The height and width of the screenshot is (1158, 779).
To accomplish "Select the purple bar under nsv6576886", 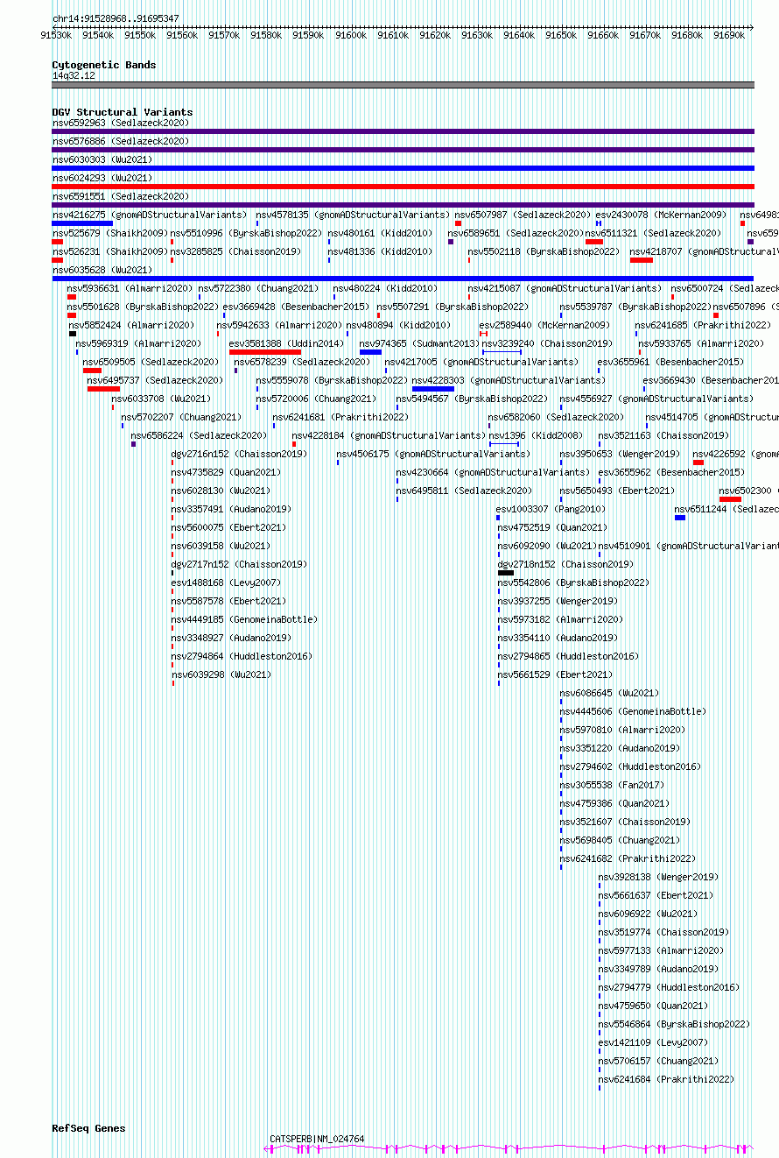I will click(x=403, y=150).
